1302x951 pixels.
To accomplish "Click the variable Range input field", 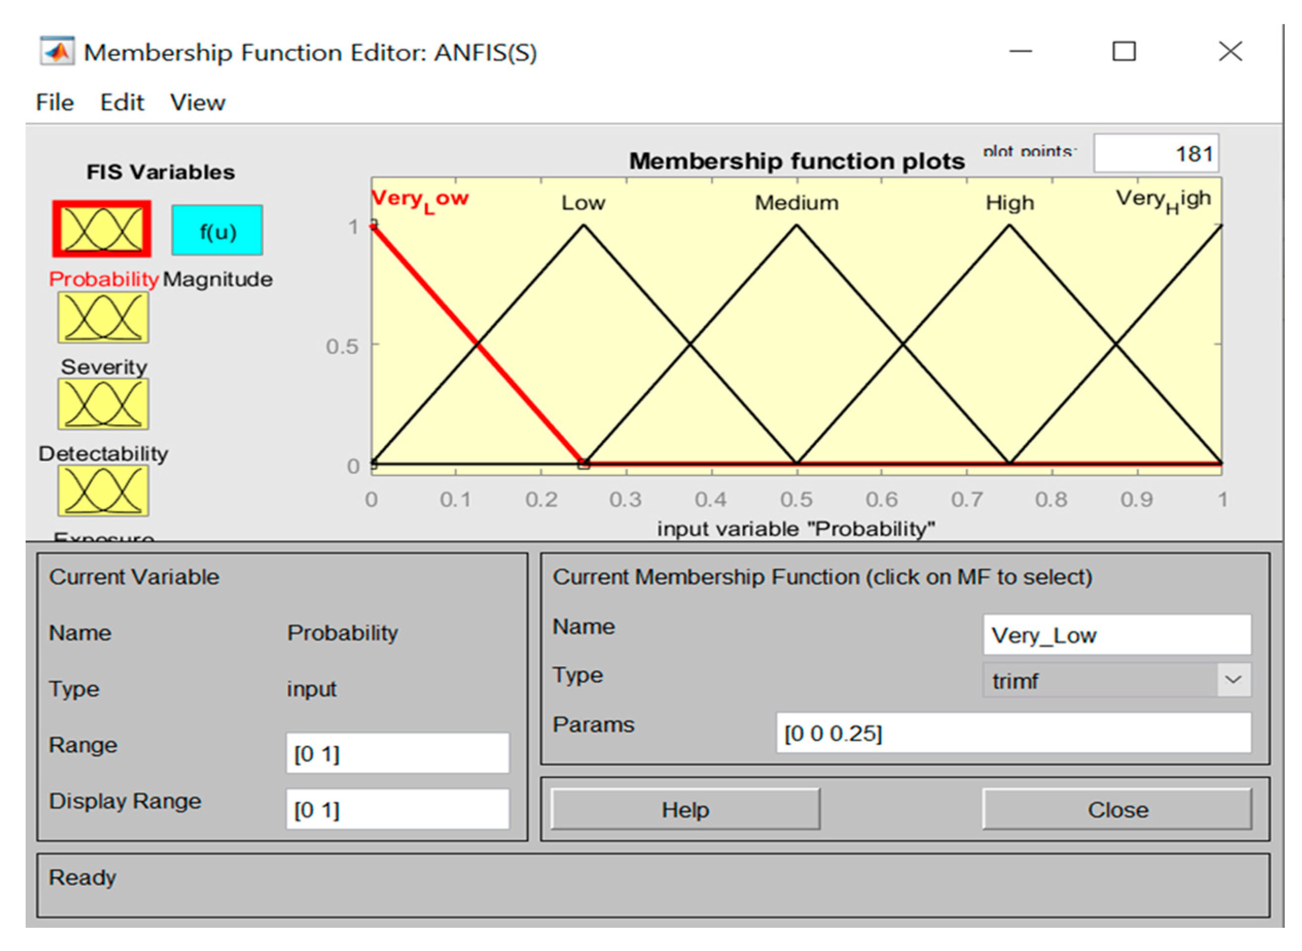I will point(397,753).
